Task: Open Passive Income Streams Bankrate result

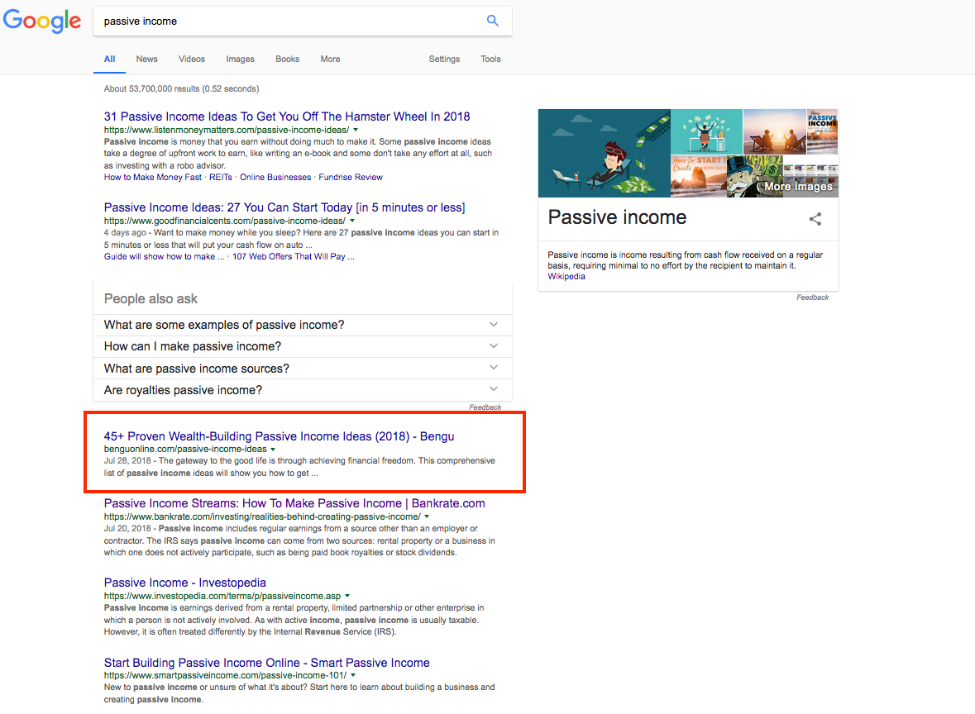Action: point(294,503)
